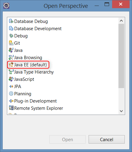Click the Java Type Hierarchy icon
132x152 pixels.
(11, 72)
